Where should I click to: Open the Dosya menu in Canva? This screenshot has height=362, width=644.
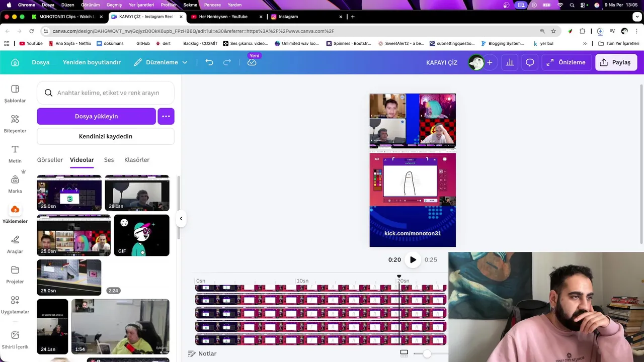pyautogui.click(x=41, y=62)
